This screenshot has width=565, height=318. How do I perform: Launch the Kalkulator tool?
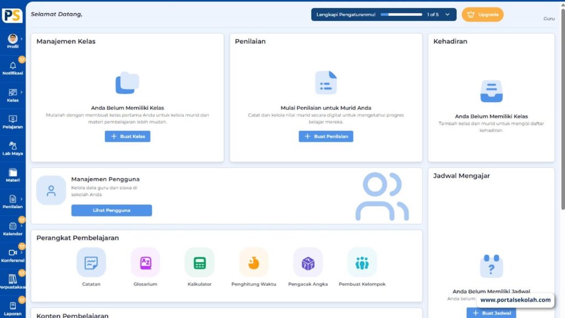tap(199, 263)
